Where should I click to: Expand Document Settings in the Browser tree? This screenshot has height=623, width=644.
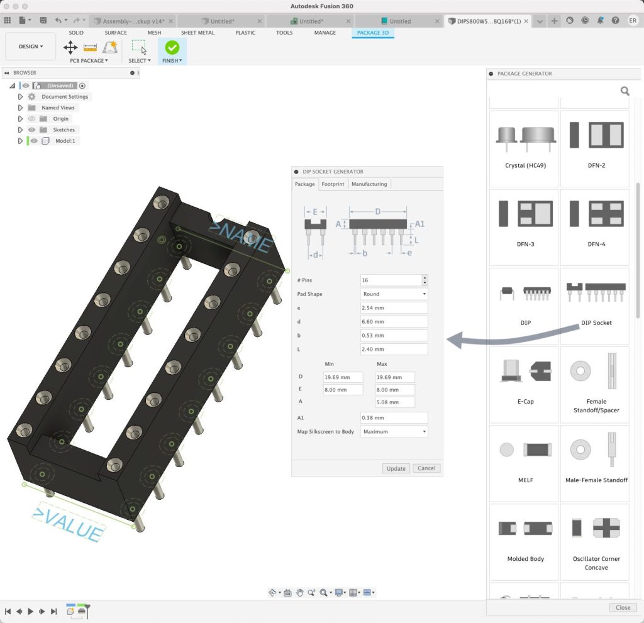coord(21,96)
